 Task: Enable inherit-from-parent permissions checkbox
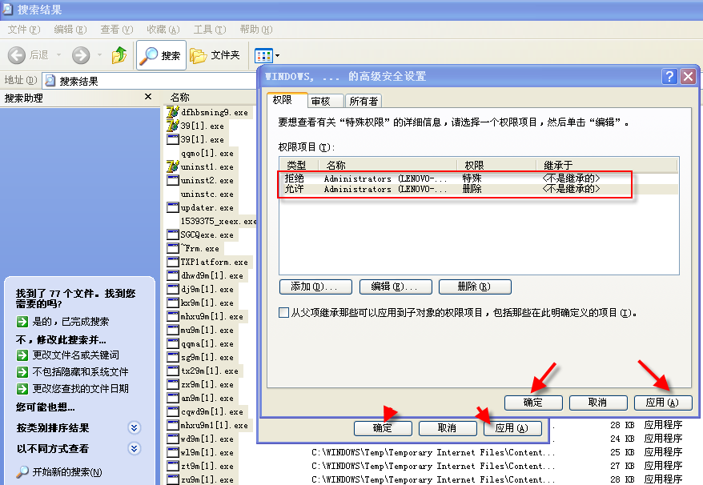283,312
